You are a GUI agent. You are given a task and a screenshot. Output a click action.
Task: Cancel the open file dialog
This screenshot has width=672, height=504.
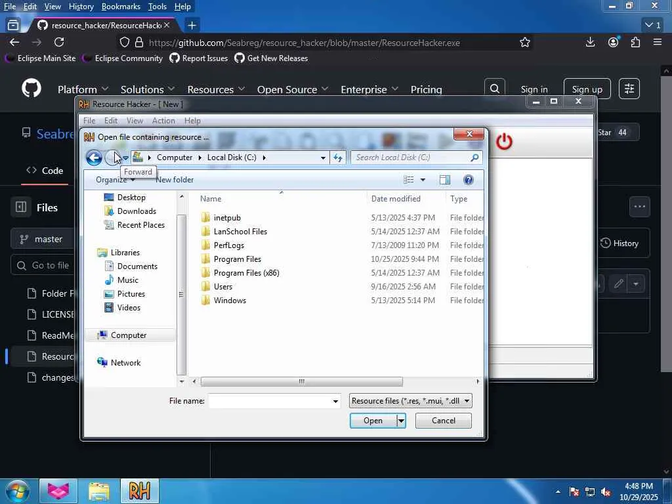point(443,421)
